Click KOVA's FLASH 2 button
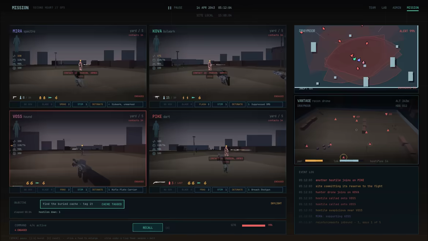Screen dimensions: 428x241 tap(203, 104)
